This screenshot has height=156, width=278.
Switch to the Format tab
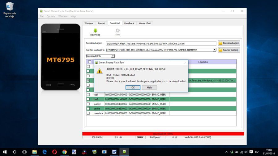tap(102, 23)
